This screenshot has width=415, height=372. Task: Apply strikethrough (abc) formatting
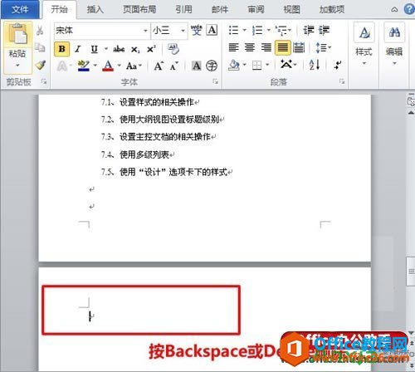tap(119, 49)
